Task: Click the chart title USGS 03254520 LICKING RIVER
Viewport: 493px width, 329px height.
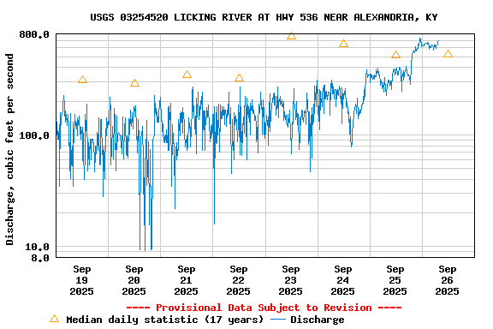Action: (x=264, y=17)
